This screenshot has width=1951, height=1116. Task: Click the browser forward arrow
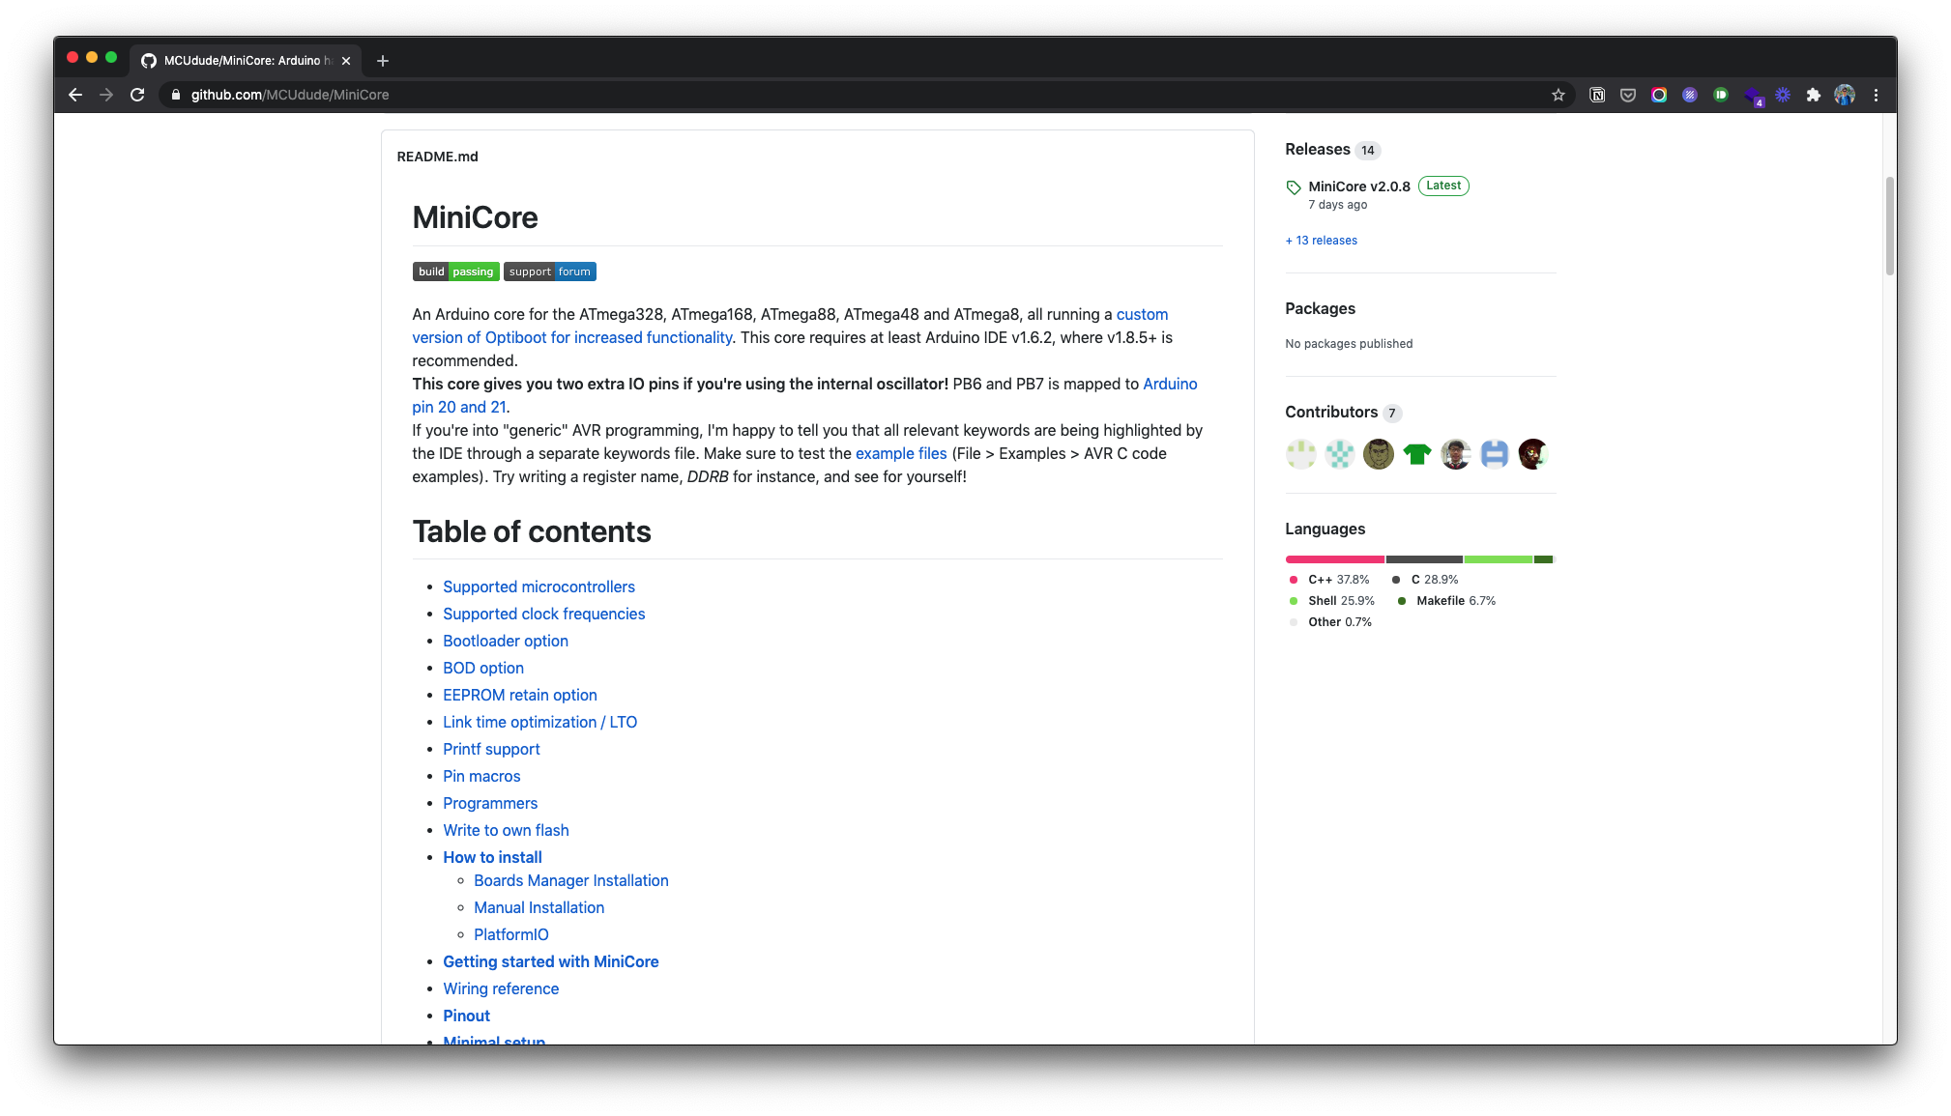point(106,95)
